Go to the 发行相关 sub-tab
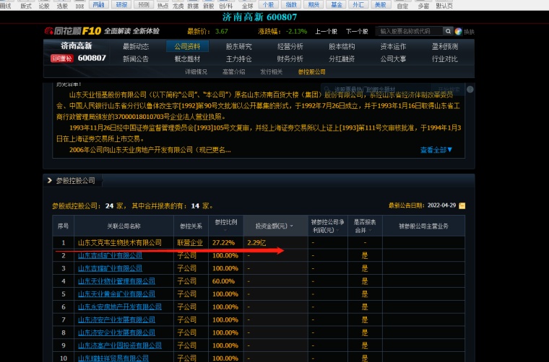549x362 pixels. [x=272, y=72]
